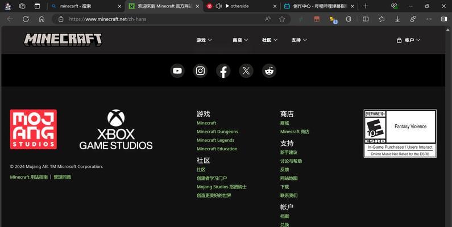Open the Minecraft Dungeons link

pos(217,132)
